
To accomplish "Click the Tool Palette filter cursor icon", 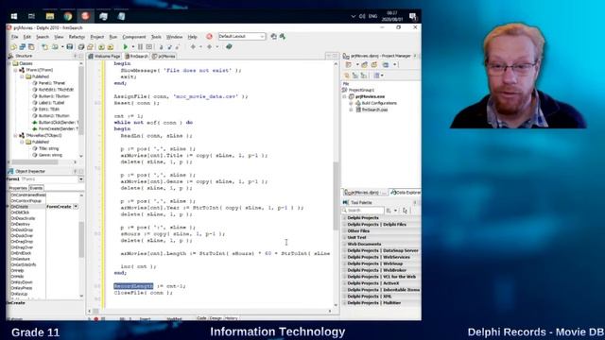I will (405, 211).
